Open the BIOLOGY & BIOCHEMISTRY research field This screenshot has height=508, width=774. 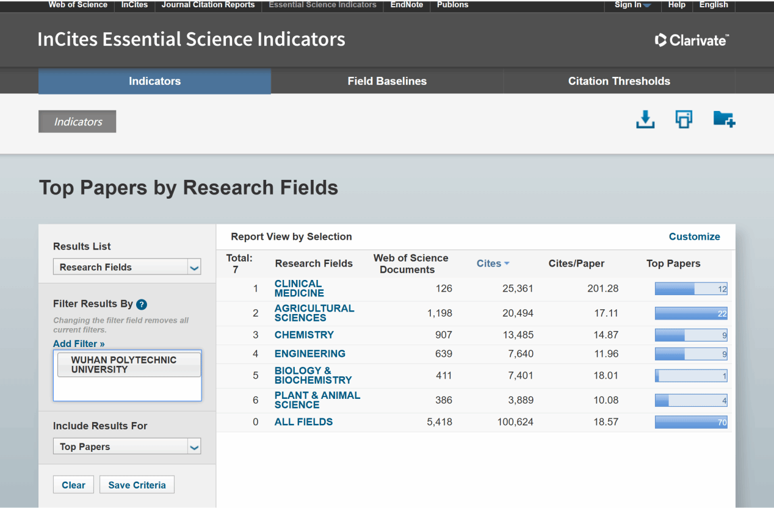(x=313, y=375)
